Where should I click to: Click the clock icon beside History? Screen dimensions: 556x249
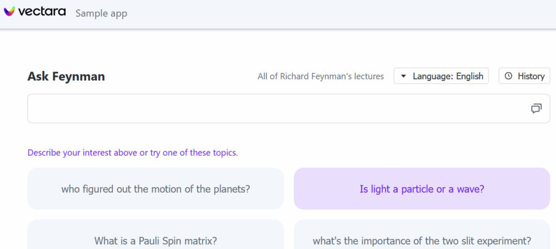tap(508, 76)
